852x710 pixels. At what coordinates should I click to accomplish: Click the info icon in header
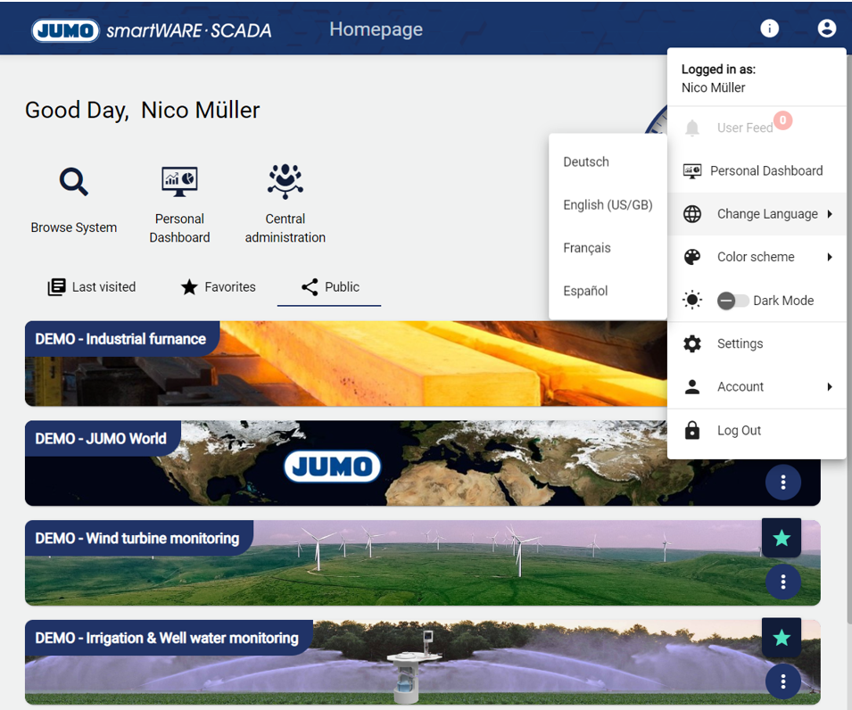(769, 29)
